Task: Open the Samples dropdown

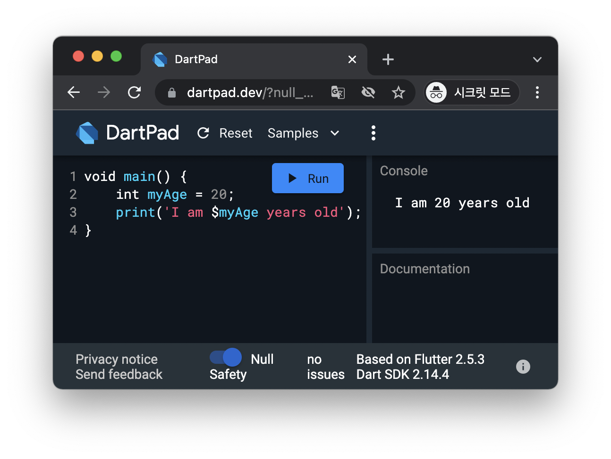Action: pos(304,133)
